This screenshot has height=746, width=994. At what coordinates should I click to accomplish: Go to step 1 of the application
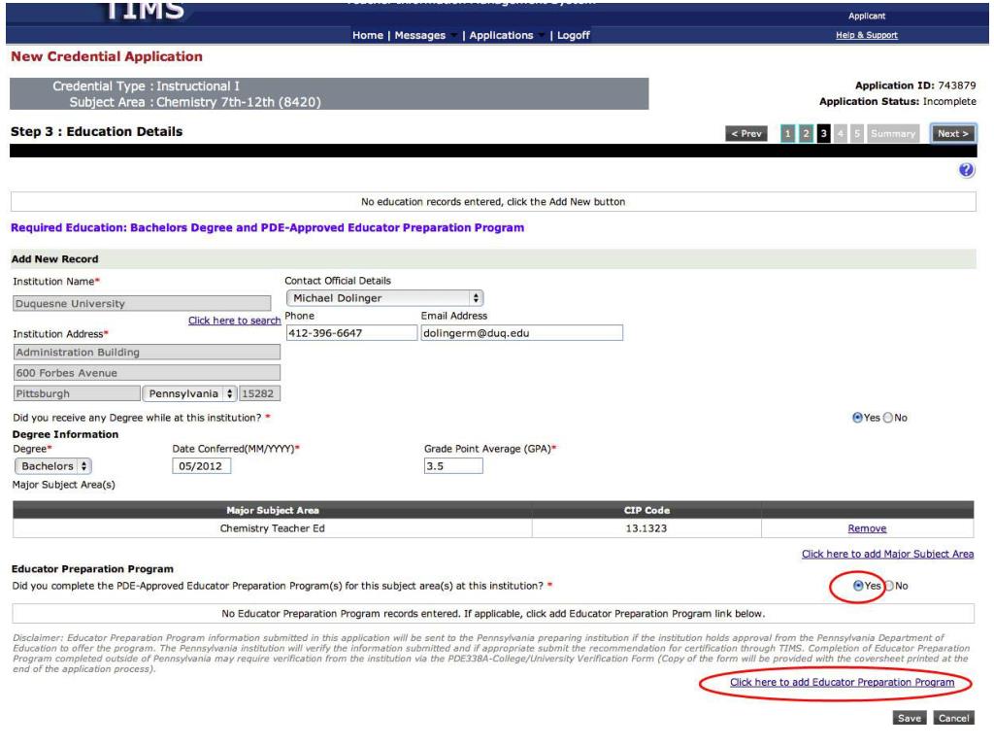pyautogui.click(x=787, y=133)
